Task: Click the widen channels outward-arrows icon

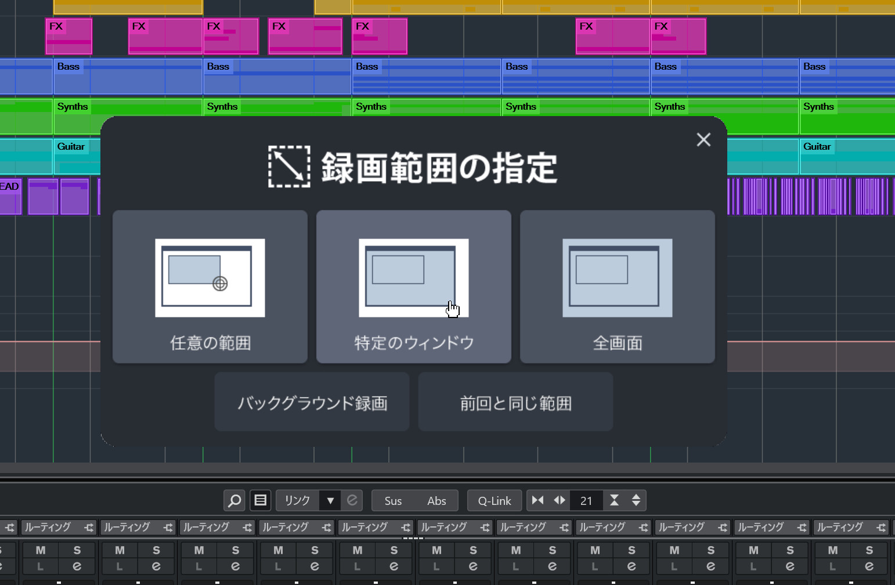Action: [x=559, y=500]
